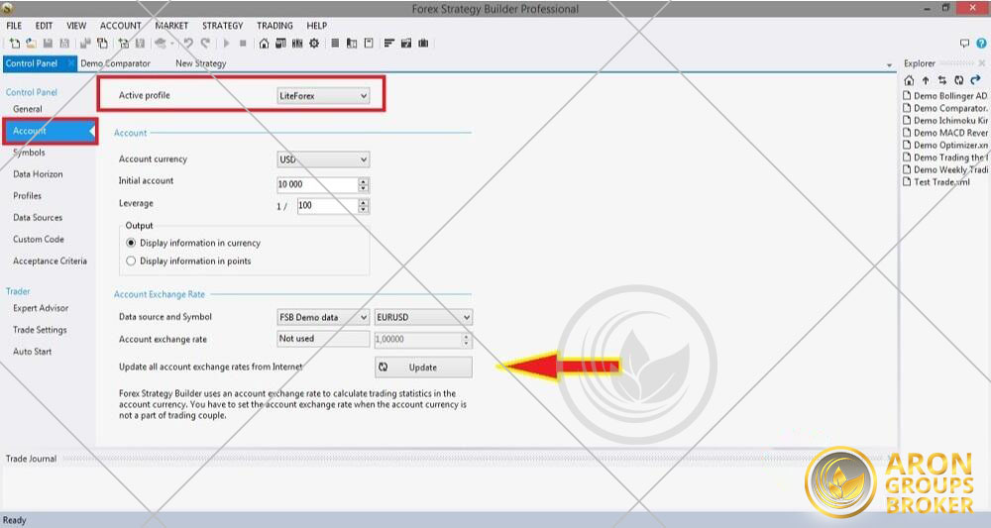
Task: Click the Stop square icon in toolbar
Action: coord(243,43)
